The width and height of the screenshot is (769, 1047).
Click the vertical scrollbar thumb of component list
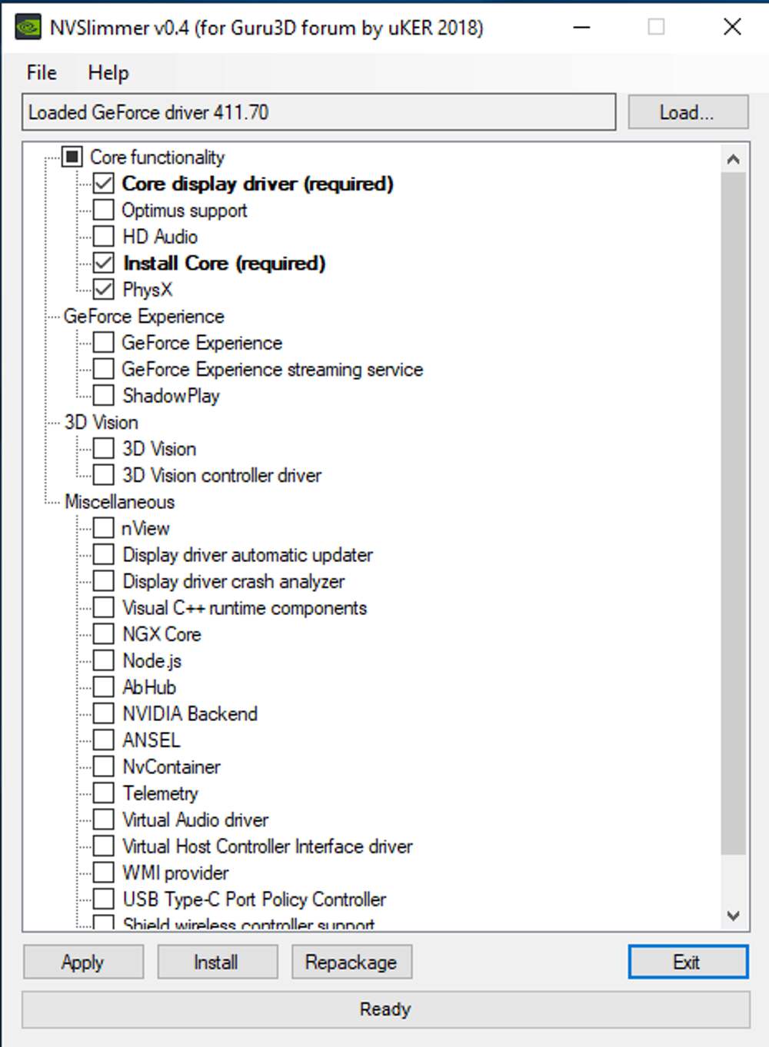click(x=734, y=514)
